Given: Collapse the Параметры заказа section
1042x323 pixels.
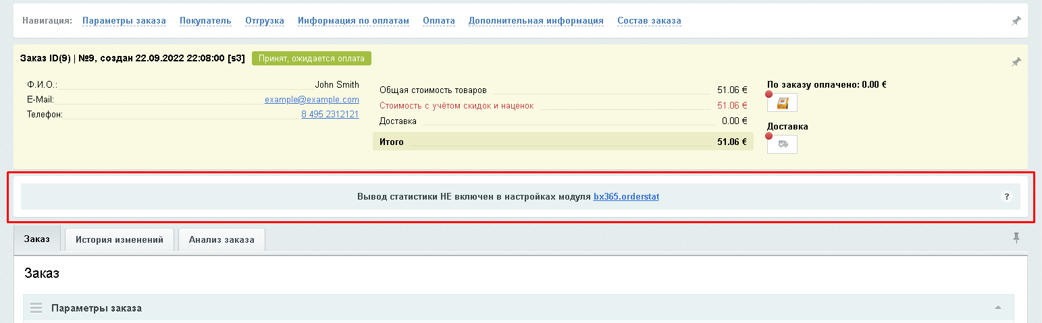Looking at the screenshot, I should tap(997, 308).
